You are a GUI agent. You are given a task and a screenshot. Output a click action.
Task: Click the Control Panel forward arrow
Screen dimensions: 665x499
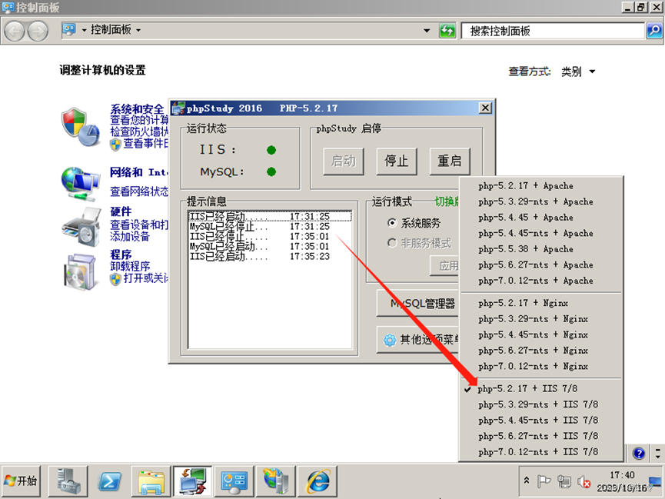point(38,31)
